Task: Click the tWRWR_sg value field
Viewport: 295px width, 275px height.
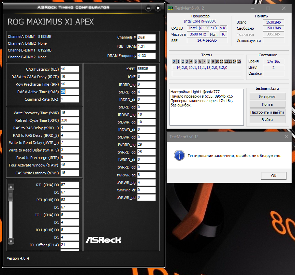Action: (146, 175)
